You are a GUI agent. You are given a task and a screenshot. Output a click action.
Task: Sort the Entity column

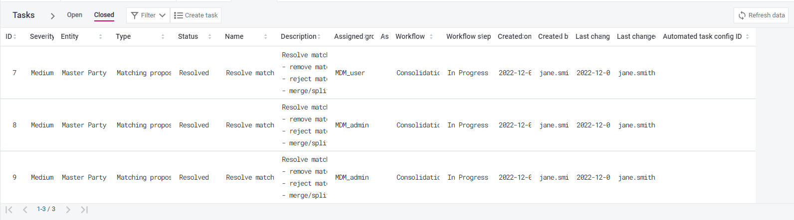(100, 36)
